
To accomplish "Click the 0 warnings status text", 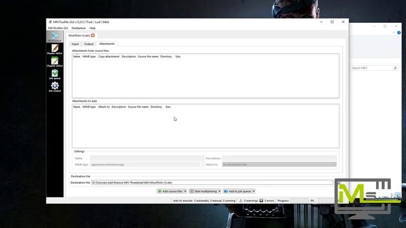I will tap(251, 201).
